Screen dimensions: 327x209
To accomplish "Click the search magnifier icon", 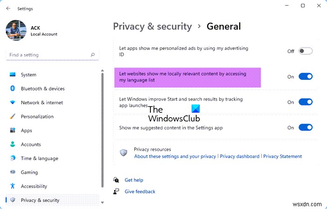I will coord(93,55).
